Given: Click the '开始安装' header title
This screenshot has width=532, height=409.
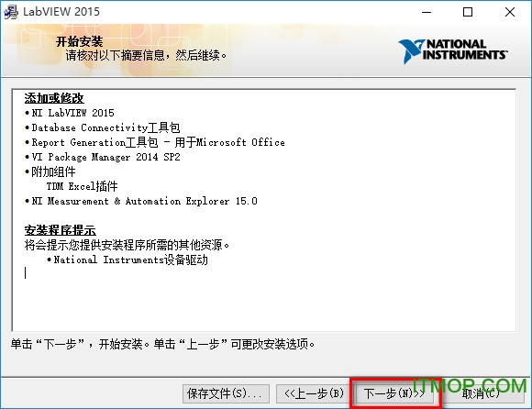Looking at the screenshot, I should click(80, 41).
